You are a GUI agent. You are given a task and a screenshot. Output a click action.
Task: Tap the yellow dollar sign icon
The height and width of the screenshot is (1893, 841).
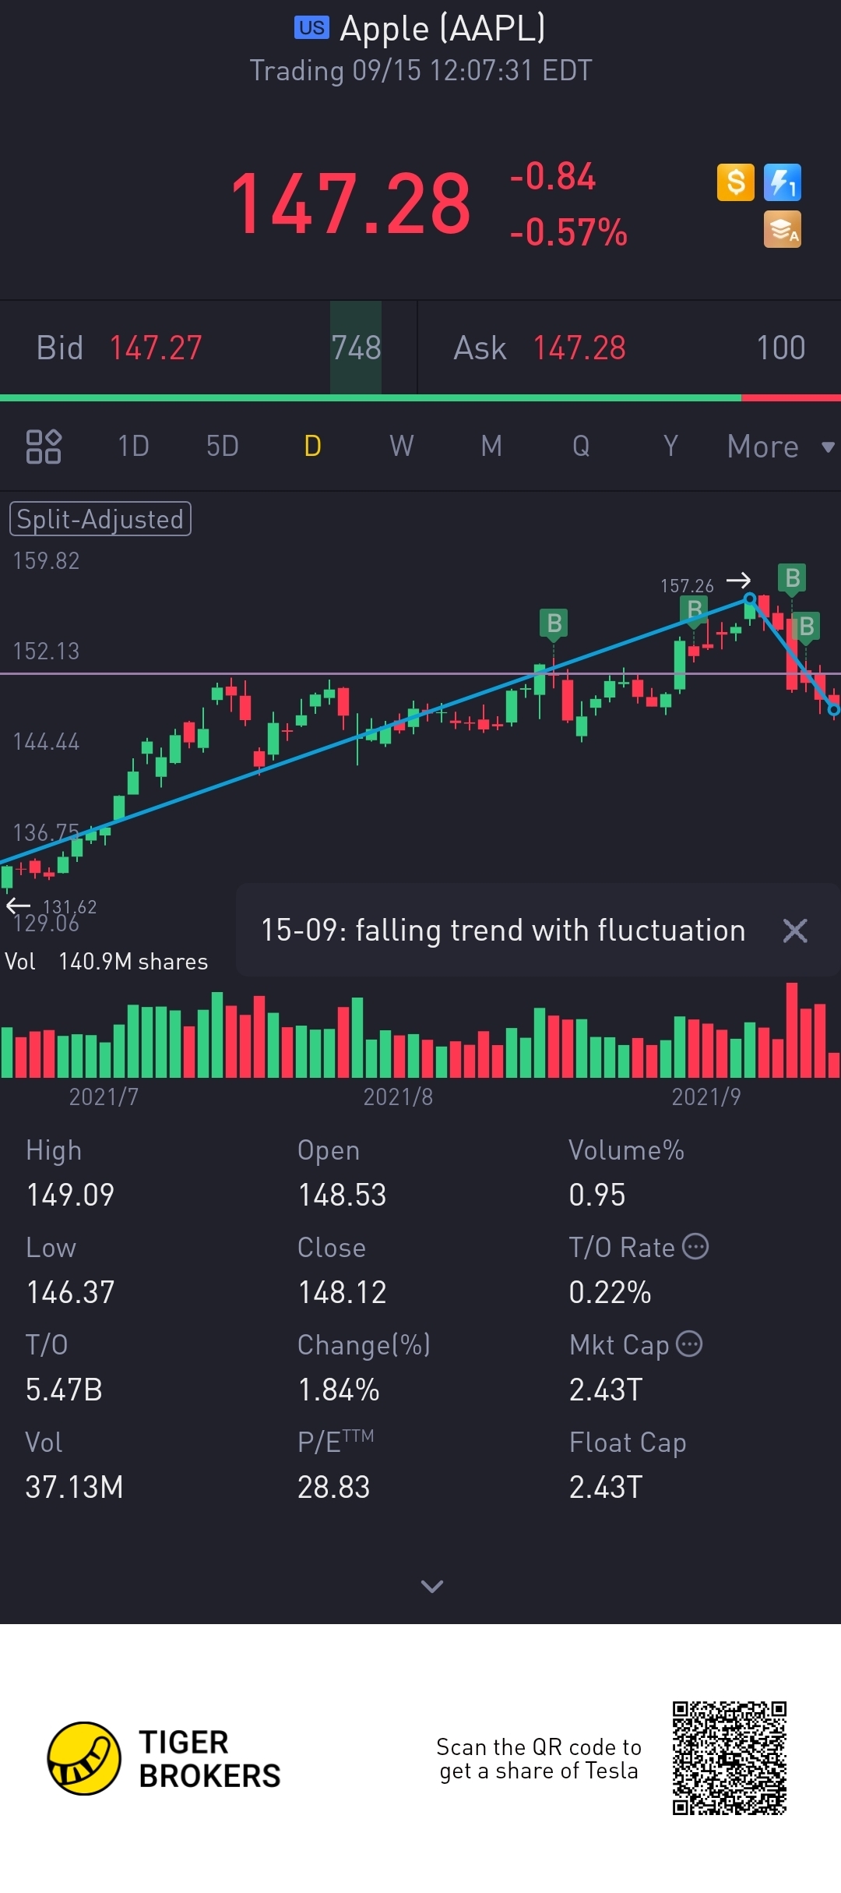pos(735,183)
